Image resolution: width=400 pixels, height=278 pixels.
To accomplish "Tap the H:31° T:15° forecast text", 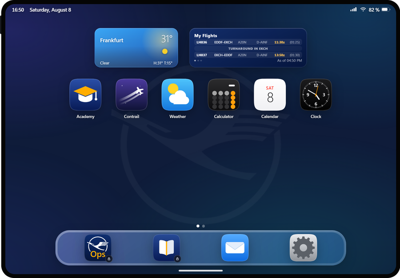I will point(163,63).
